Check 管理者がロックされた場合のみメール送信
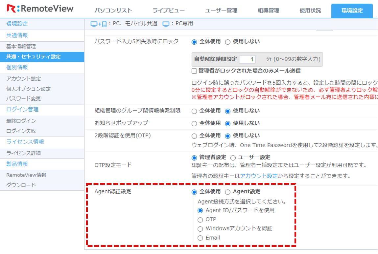Viewport: 378px width, 254px height. [194, 71]
